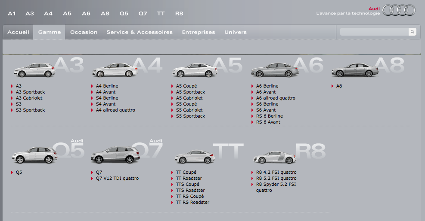The width and height of the screenshot is (425, 221).
Task: Open the Q5 model link
Action: tap(19, 172)
